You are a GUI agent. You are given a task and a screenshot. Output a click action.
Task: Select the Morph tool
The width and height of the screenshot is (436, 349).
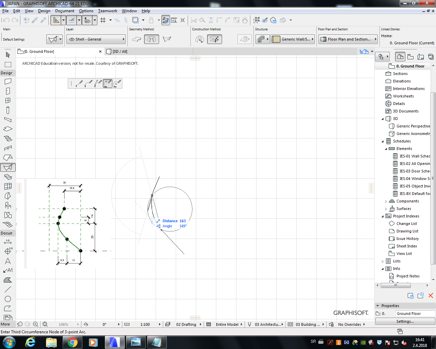tap(8, 196)
